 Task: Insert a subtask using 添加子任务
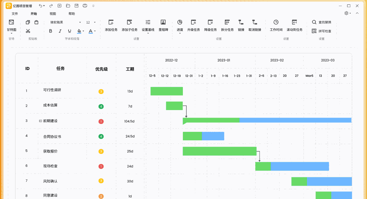[x=129, y=25]
